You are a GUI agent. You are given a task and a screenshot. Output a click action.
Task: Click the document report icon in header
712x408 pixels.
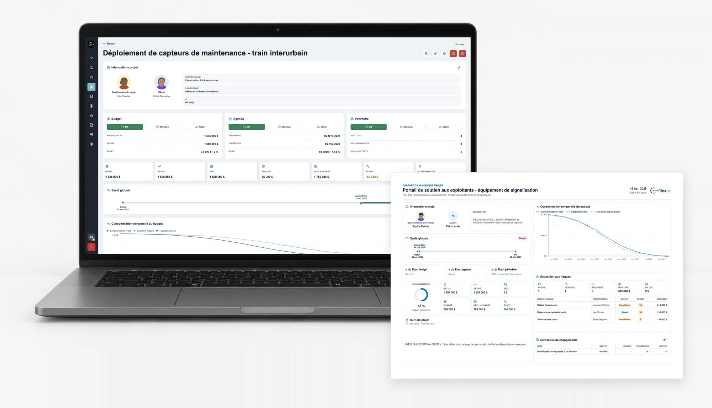[x=426, y=54]
